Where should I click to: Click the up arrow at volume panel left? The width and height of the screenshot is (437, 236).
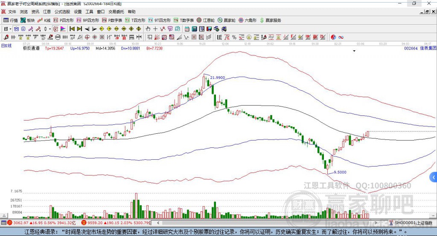point(4,216)
